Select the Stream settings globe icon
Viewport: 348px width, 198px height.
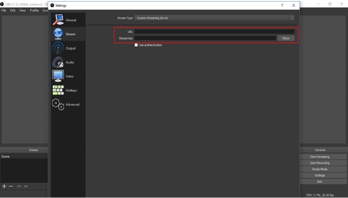click(58, 34)
